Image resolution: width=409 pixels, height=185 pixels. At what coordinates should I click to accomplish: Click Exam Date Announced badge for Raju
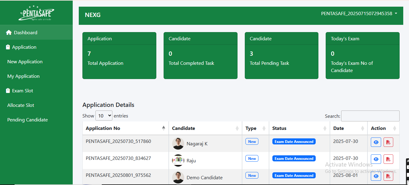[294, 159]
